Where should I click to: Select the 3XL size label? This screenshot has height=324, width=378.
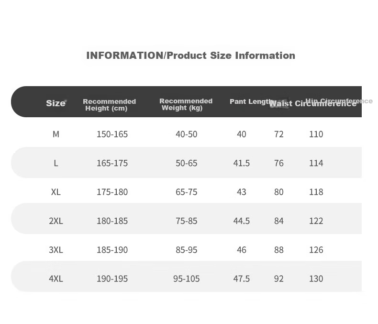(x=56, y=250)
